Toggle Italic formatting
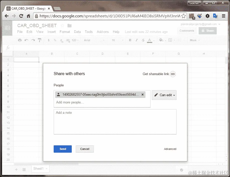 click(136, 40)
